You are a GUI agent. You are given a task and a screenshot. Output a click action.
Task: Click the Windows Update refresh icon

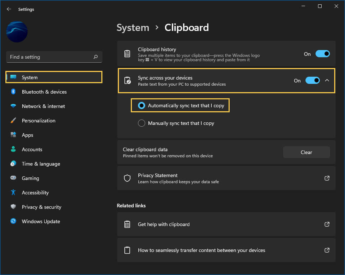click(13, 221)
